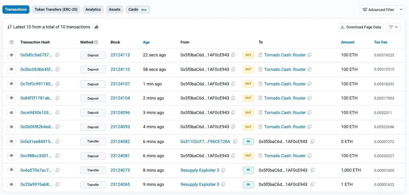Visit the Resupply Exploiter 3 address page
Viewport: 409px width, 195px height.
(x=200, y=170)
